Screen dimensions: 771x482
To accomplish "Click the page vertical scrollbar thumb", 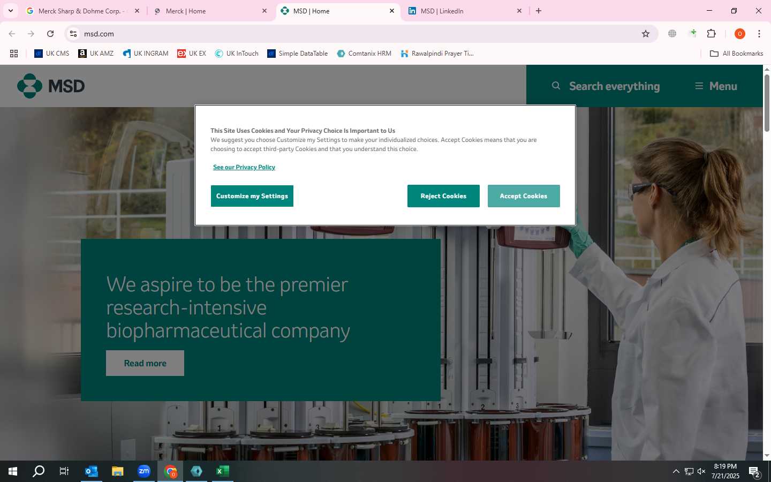I will click(767, 103).
